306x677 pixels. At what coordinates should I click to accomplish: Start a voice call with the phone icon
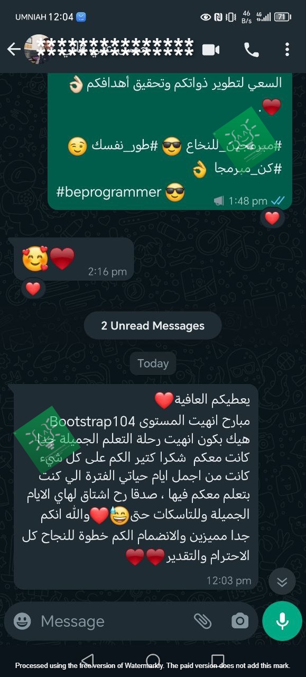(x=251, y=50)
